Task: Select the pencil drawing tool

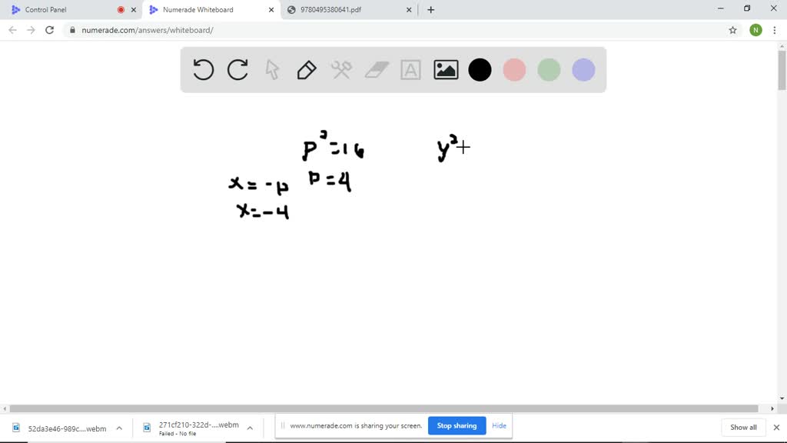Action: click(307, 70)
